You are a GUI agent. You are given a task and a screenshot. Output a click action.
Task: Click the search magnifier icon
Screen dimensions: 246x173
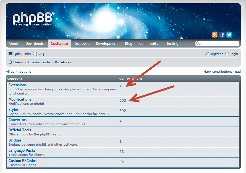tap(198, 43)
